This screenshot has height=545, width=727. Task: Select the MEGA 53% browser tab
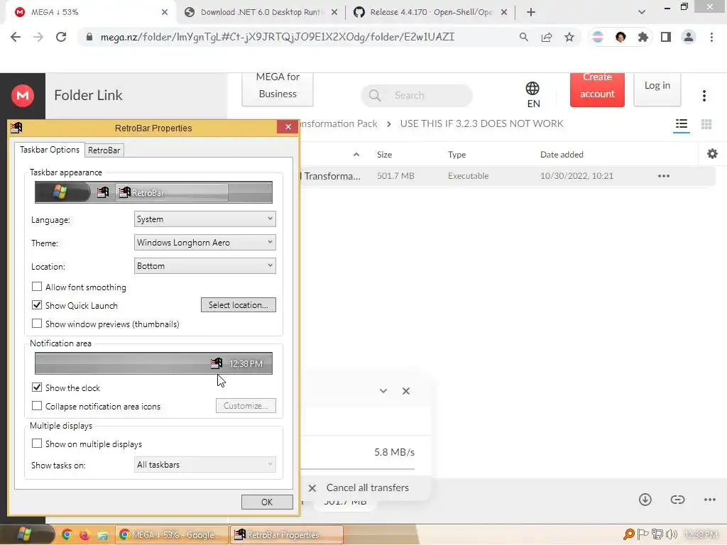(x=90, y=12)
